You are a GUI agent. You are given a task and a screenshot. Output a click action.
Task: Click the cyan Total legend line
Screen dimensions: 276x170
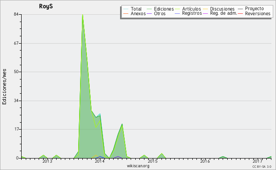(x=126, y=9)
